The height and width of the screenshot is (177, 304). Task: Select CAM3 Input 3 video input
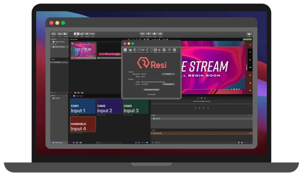point(135,106)
